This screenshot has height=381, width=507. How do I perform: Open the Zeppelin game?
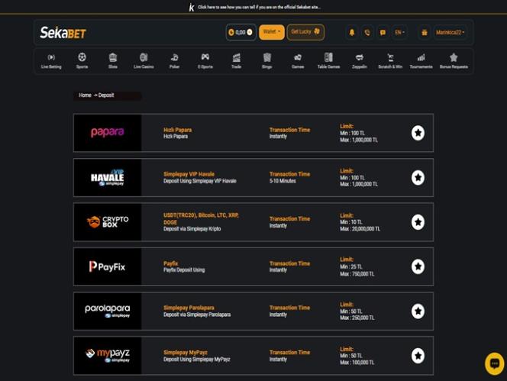pyautogui.click(x=359, y=61)
